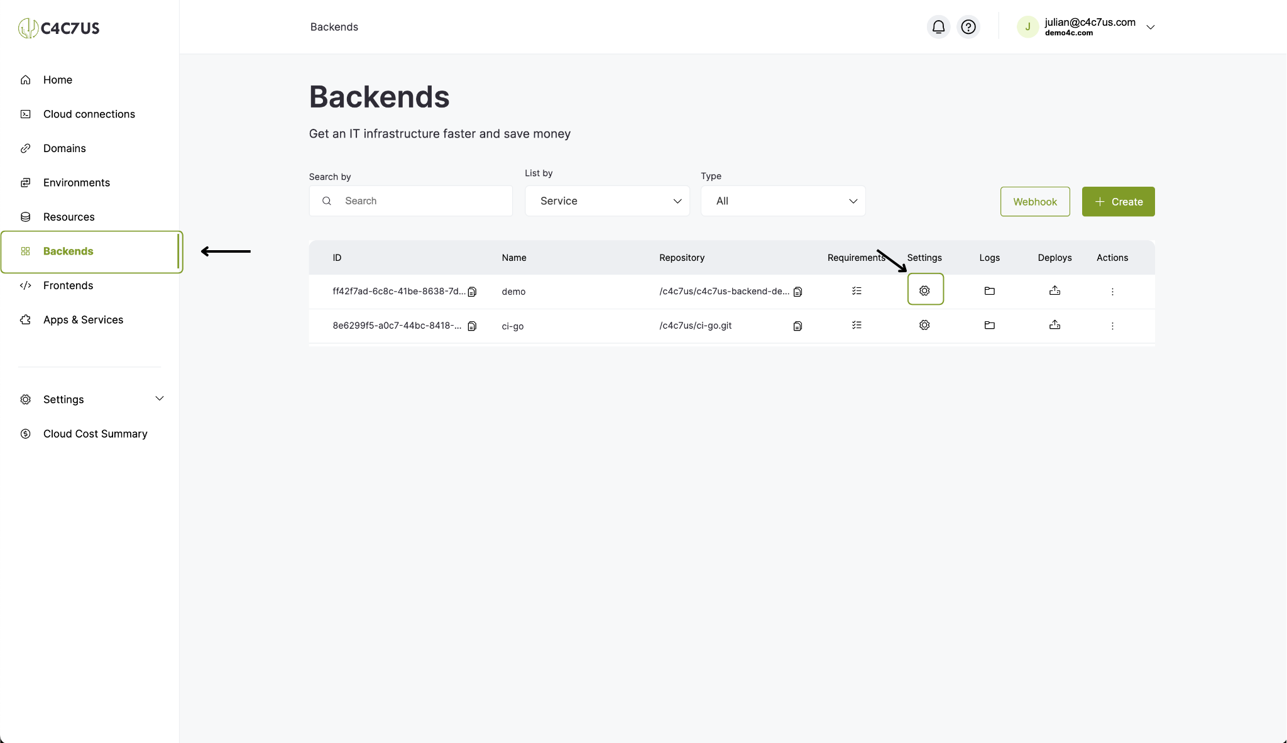This screenshot has width=1287, height=743.
Task: Open deploys icon for demo backend
Action: (1054, 290)
